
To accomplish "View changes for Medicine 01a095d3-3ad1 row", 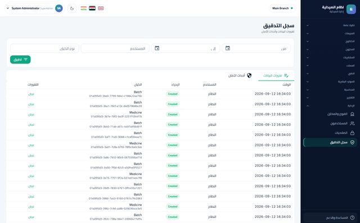I will 31,145.
